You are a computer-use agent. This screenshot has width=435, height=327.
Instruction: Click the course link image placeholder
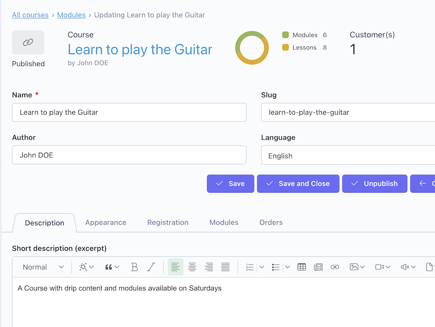(28, 42)
